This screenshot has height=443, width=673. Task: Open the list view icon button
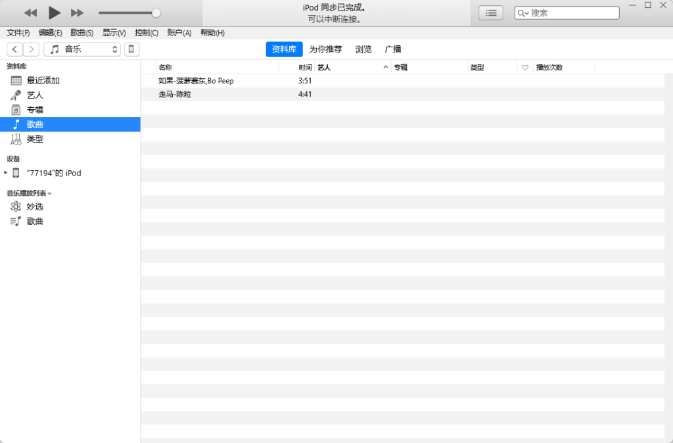(x=490, y=12)
